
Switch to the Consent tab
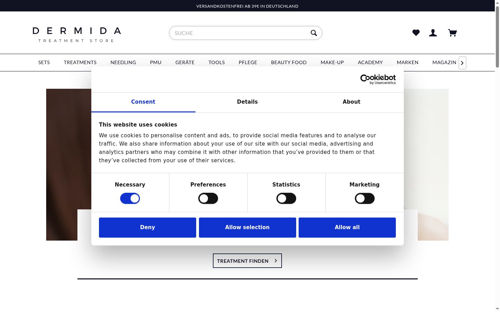(x=143, y=102)
